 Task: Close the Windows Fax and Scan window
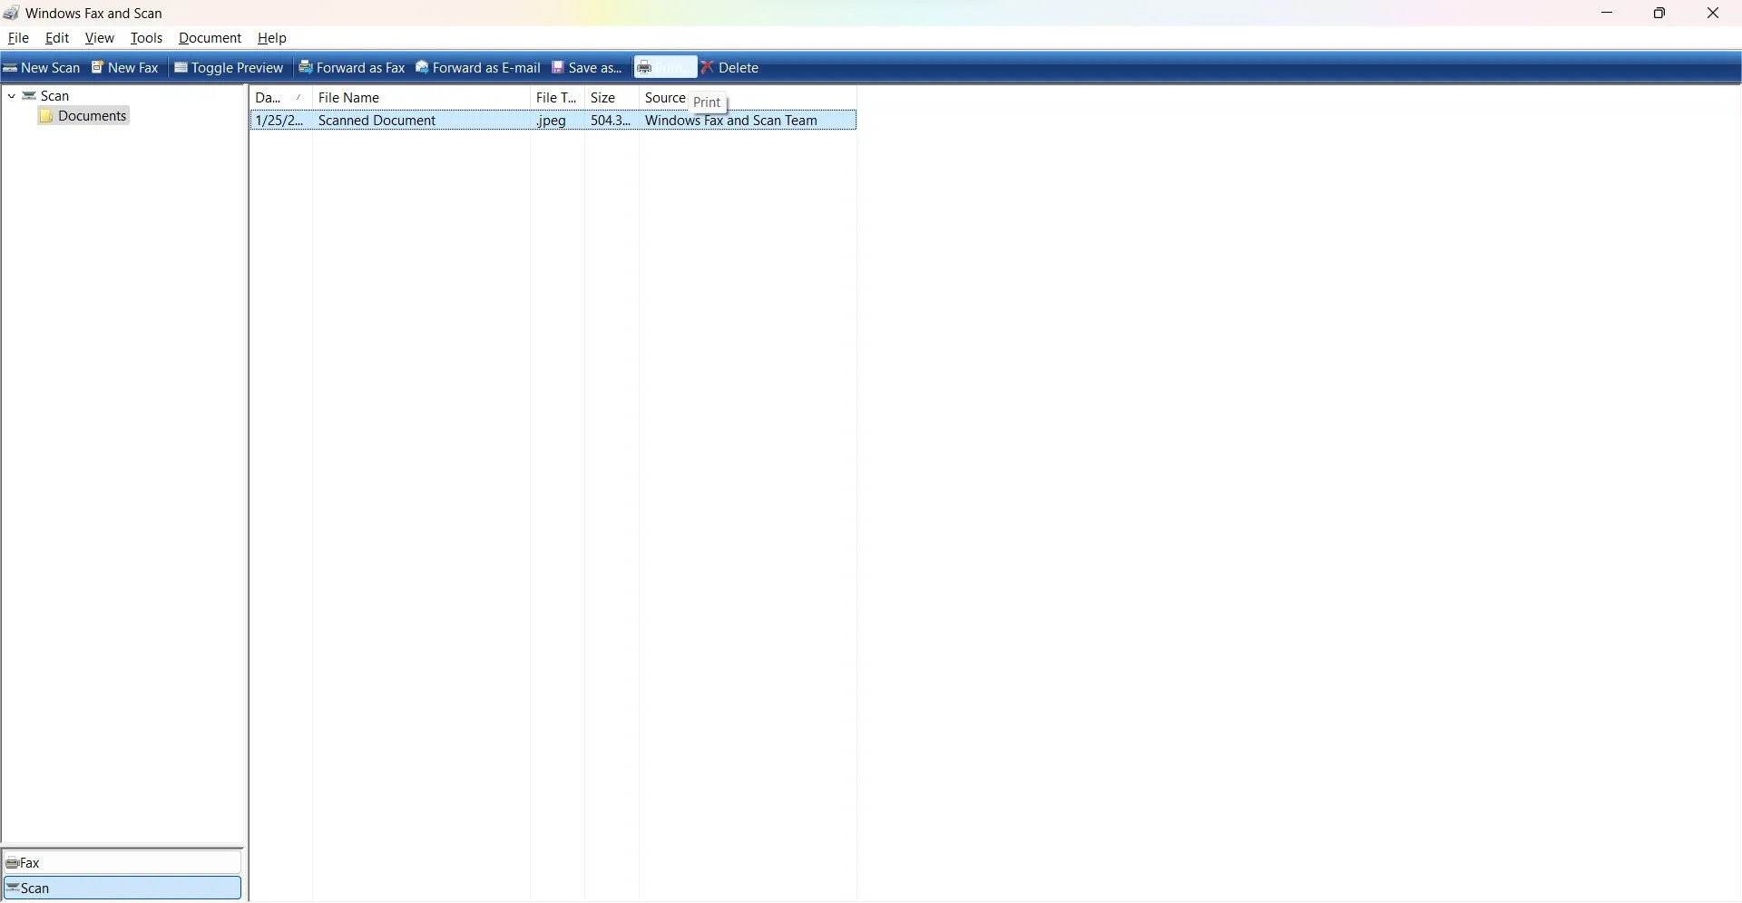[1713, 14]
